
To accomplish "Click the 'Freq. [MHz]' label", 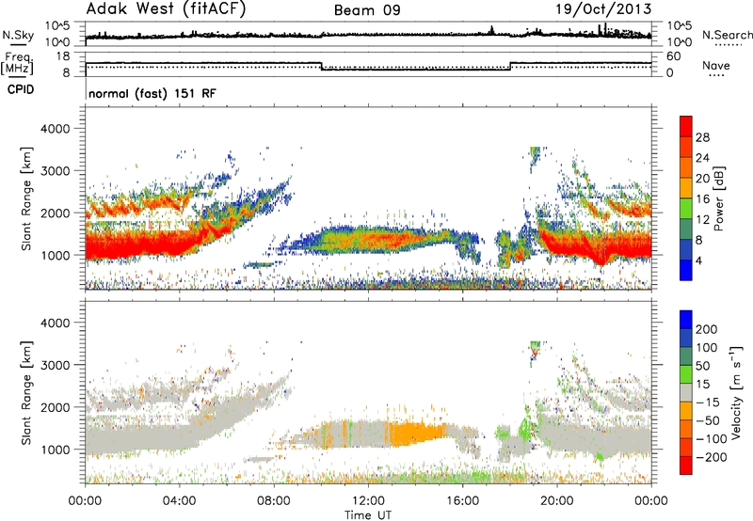I will pyautogui.click(x=18, y=63).
